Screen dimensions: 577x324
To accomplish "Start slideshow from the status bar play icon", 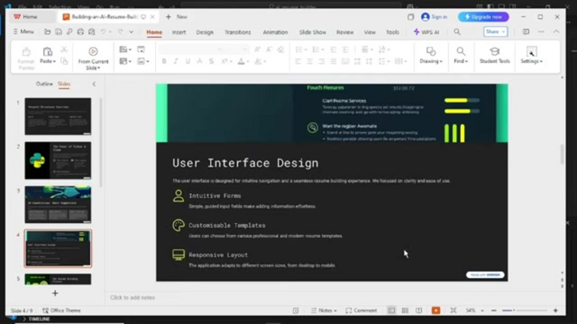I will pos(435,310).
